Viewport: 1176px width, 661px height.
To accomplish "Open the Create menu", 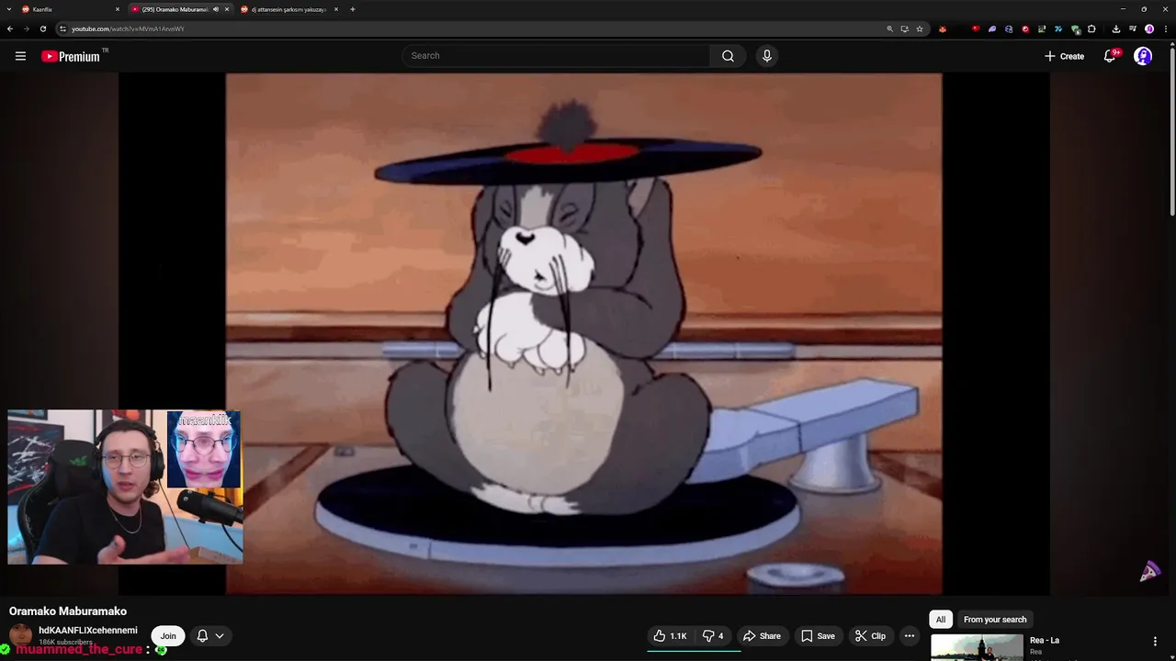I will (x=1064, y=56).
